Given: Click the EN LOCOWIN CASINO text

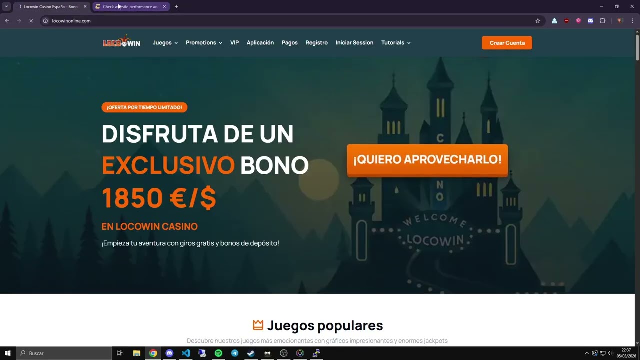Looking at the screenshot, I should (x=149, y=226).
